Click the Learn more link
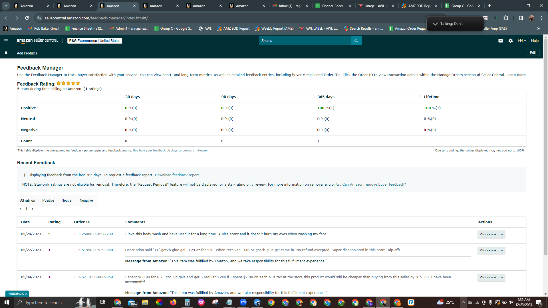548x308 pixels. [x=516, y=75]
